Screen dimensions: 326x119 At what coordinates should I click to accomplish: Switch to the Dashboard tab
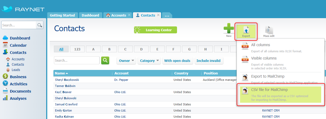click(90, 15)
